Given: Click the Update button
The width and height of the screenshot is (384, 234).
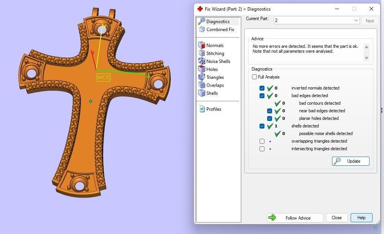Looking at the screenshot, I should point(351,161).
